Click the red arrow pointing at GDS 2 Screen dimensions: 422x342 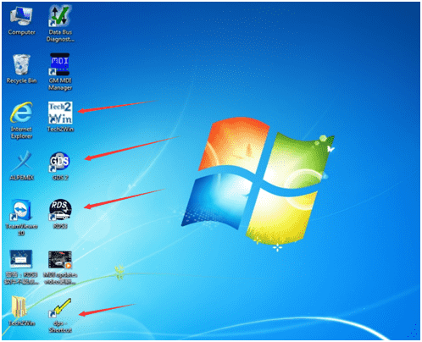pos(131,148)
